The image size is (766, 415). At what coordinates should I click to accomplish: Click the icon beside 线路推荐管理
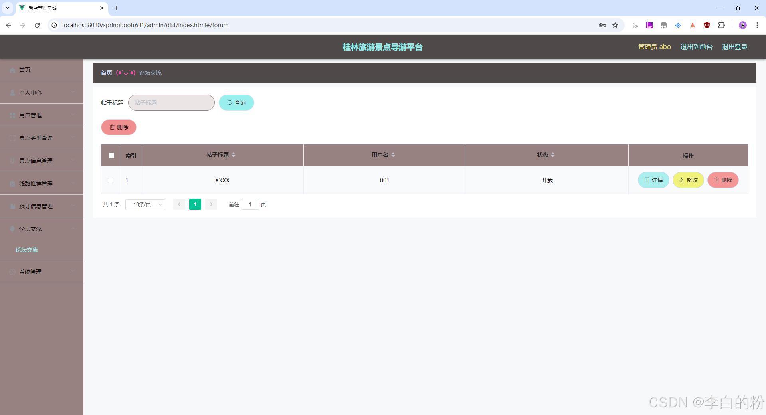click(x=12, y=184)
